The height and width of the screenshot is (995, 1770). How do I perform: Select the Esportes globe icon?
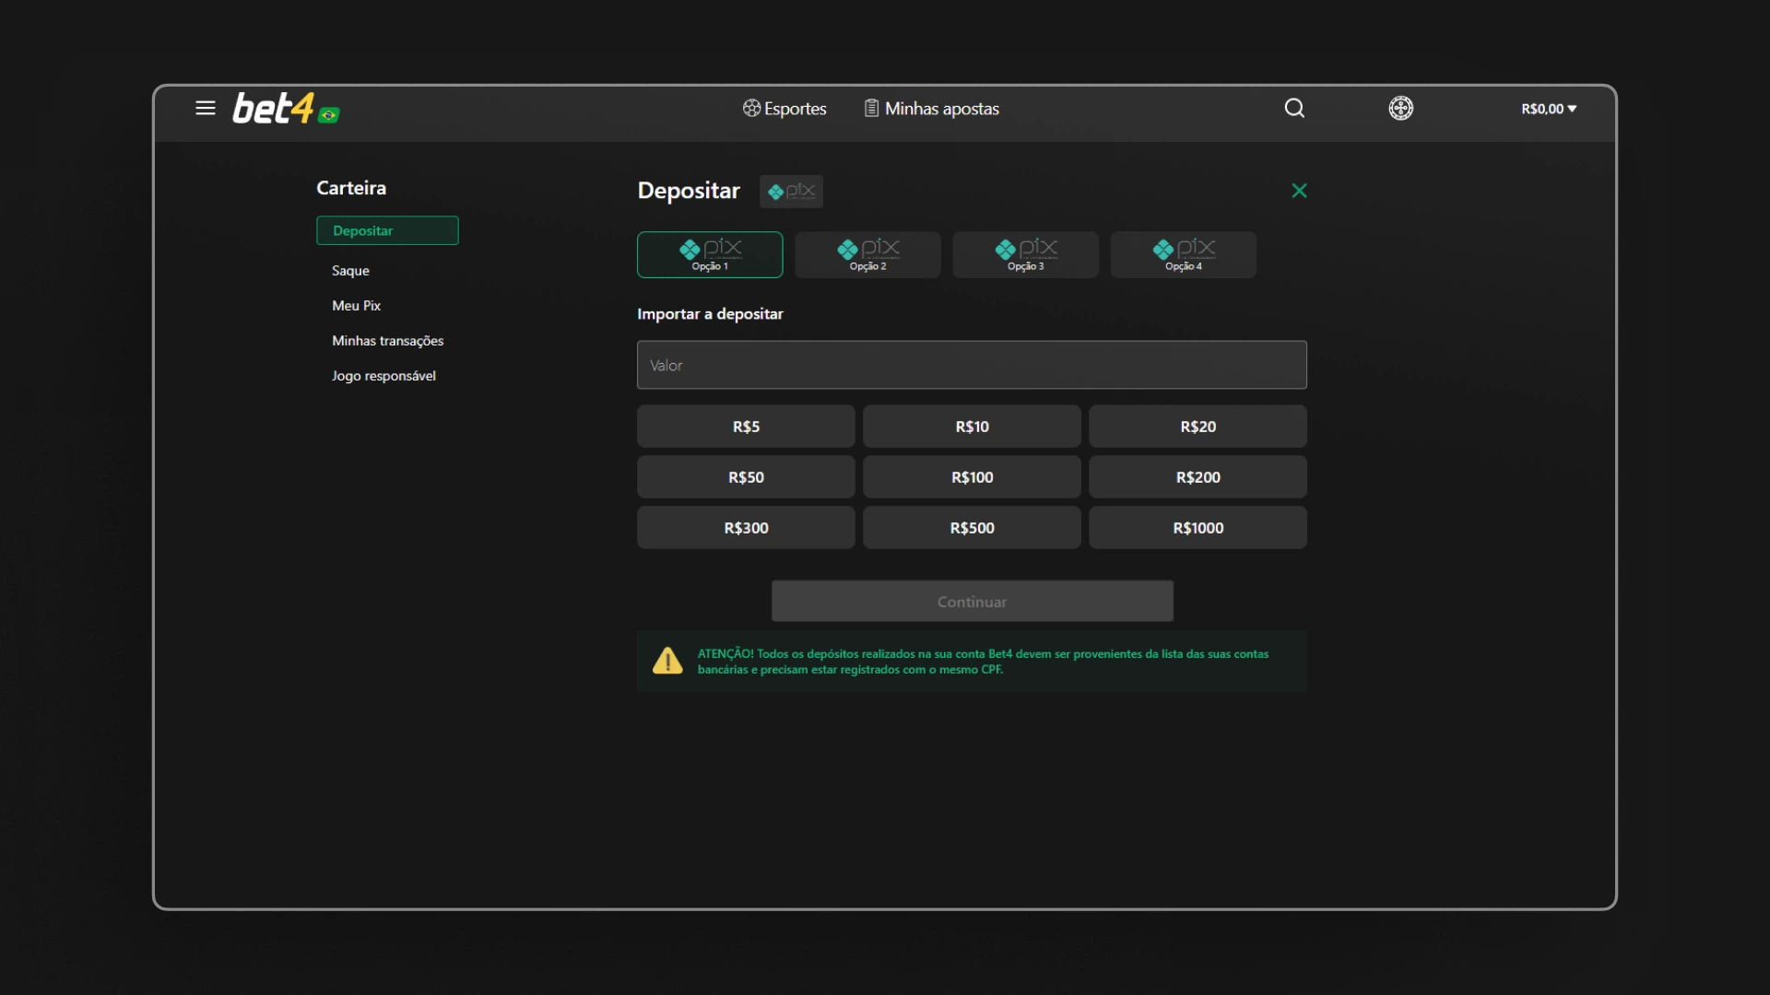750,108
